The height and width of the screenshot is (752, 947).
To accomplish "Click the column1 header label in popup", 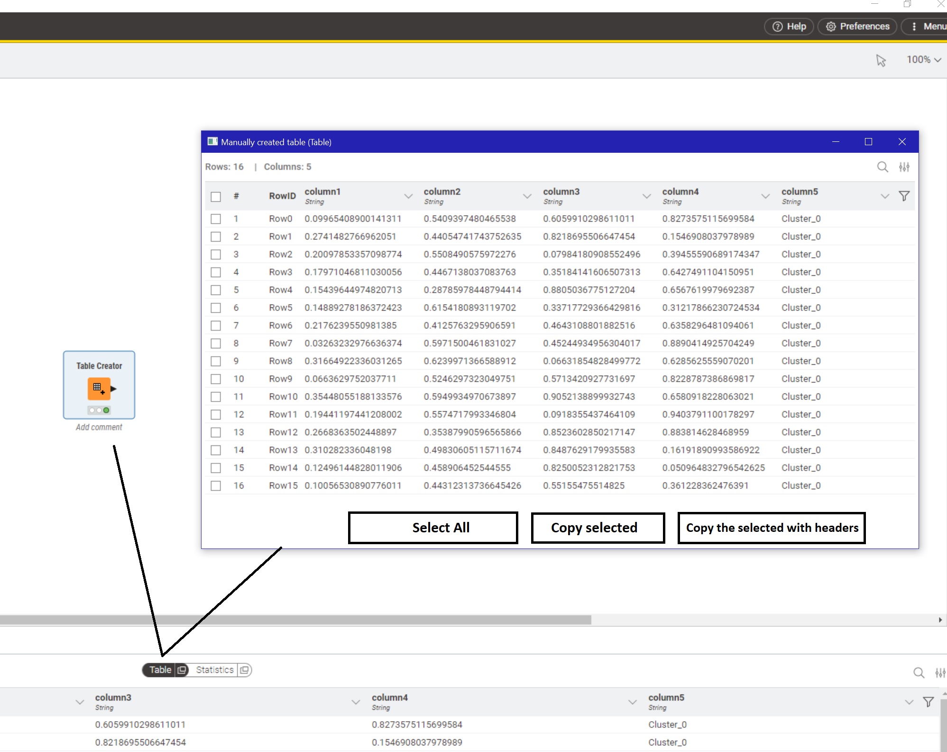I will (322, 192).
